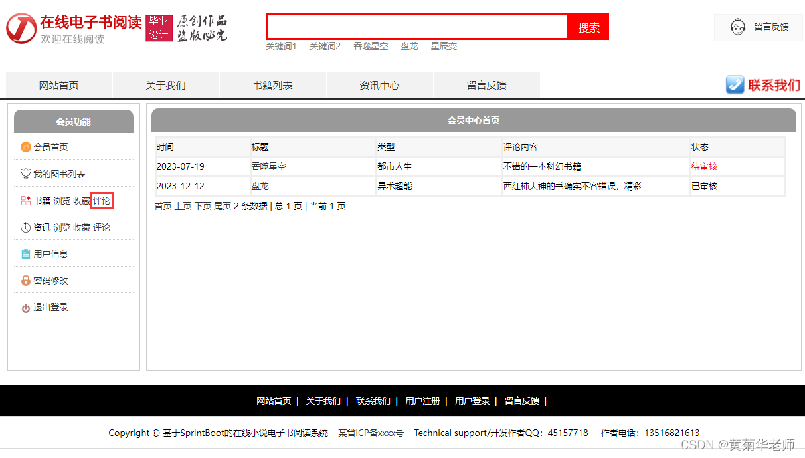Click the red 待审核 status
Screen dimensions: 805x458
coord(704,166)
